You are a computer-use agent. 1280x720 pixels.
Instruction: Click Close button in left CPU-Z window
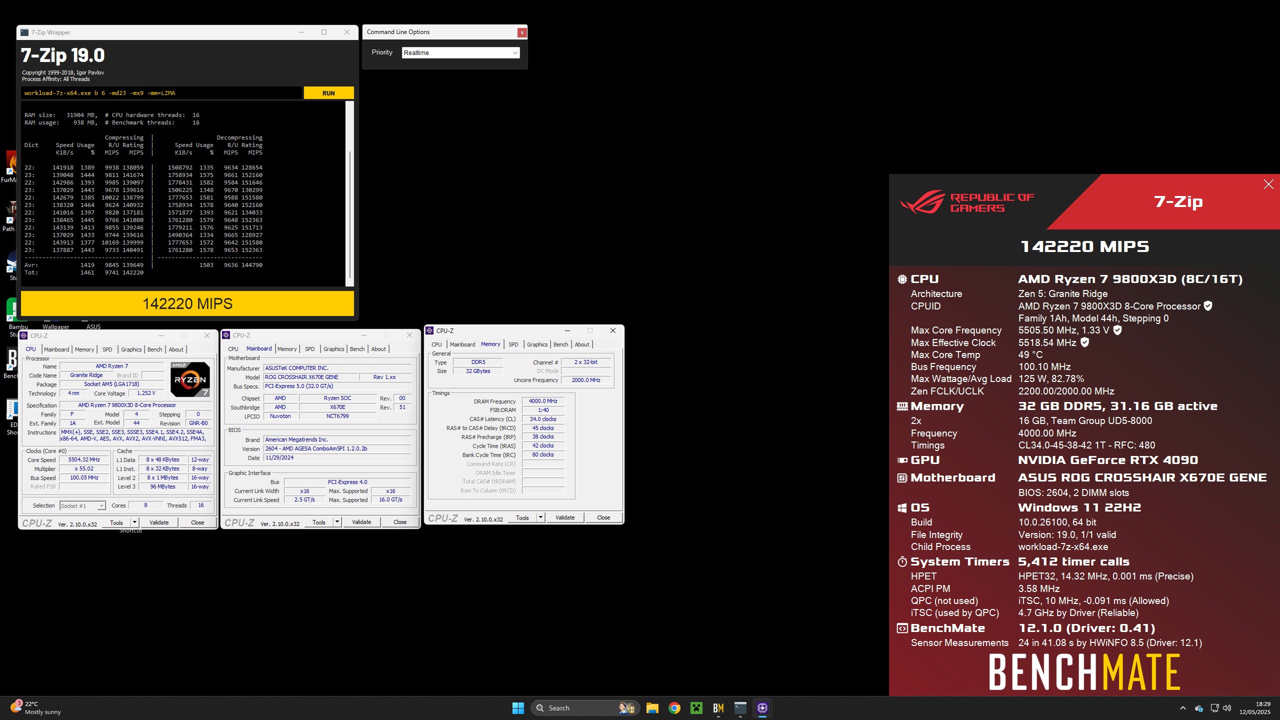click(197, 523)
